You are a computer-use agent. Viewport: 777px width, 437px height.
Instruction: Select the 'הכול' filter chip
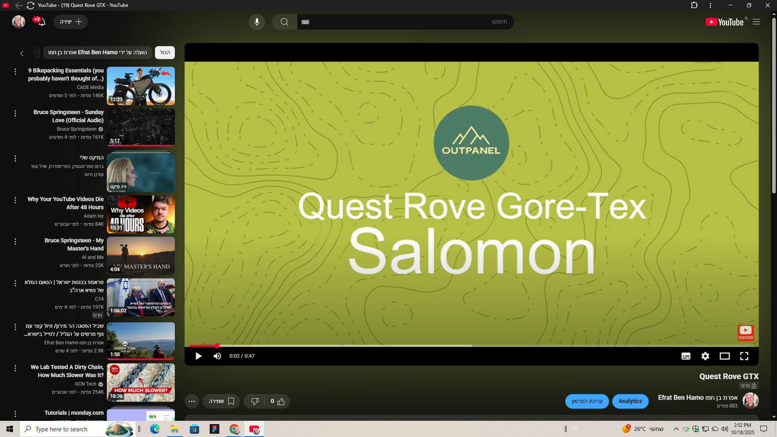coord(165,53)
